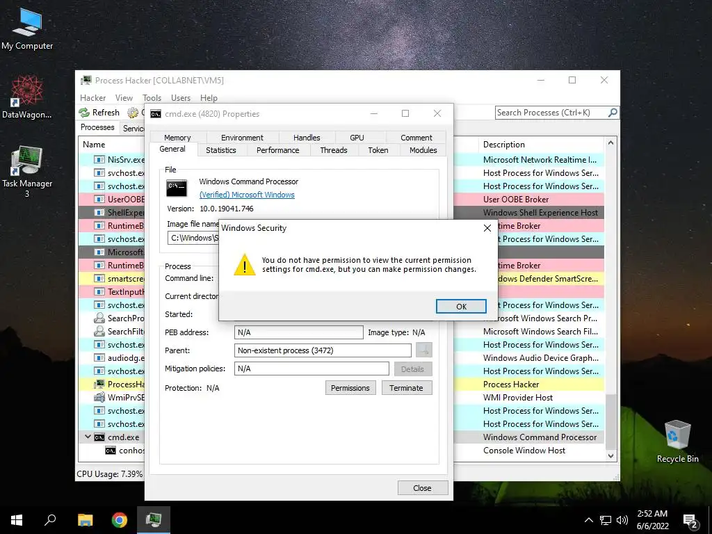712x534 pixels.
Task: Switch to the Handles tab
Action: pos(307,138)
